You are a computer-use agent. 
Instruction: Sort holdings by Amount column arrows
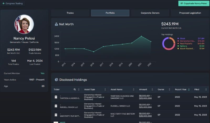[152, 90]
